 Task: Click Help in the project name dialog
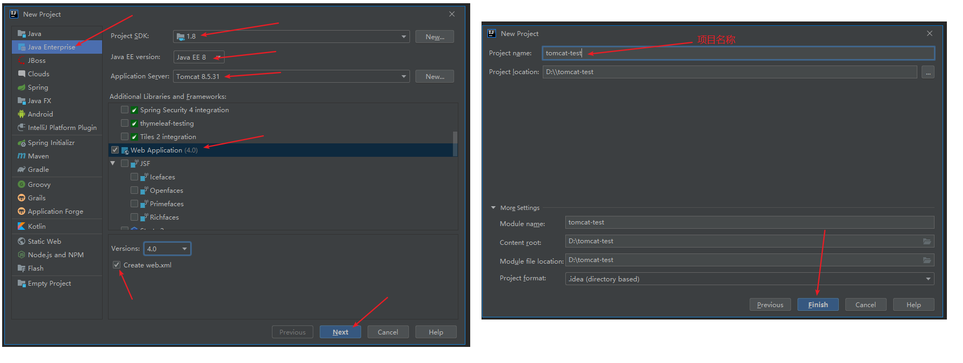[x=914, y=304]
